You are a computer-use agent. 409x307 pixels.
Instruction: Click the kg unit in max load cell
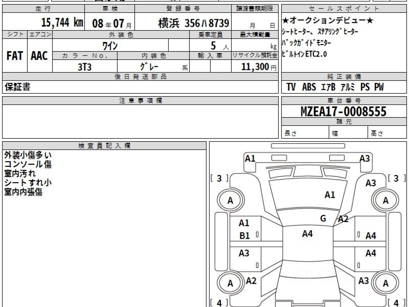coord(273,47)
